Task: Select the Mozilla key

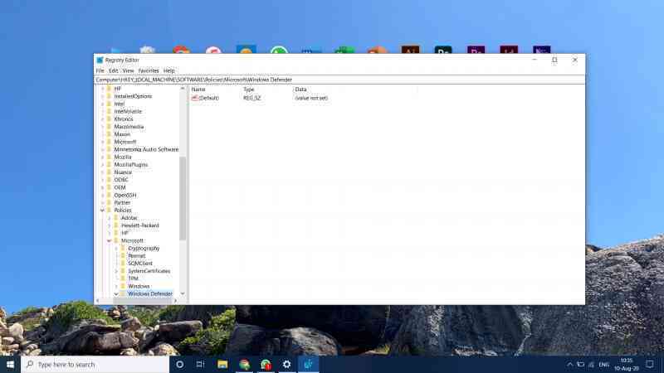Action: coord(123,157)
